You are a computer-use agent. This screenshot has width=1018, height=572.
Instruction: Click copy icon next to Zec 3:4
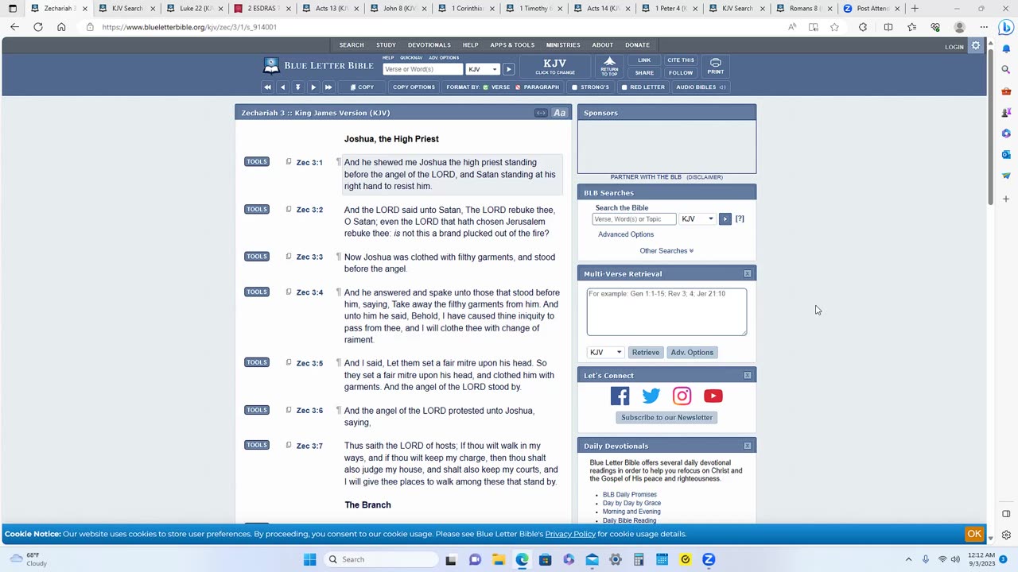tap(289, 292)
